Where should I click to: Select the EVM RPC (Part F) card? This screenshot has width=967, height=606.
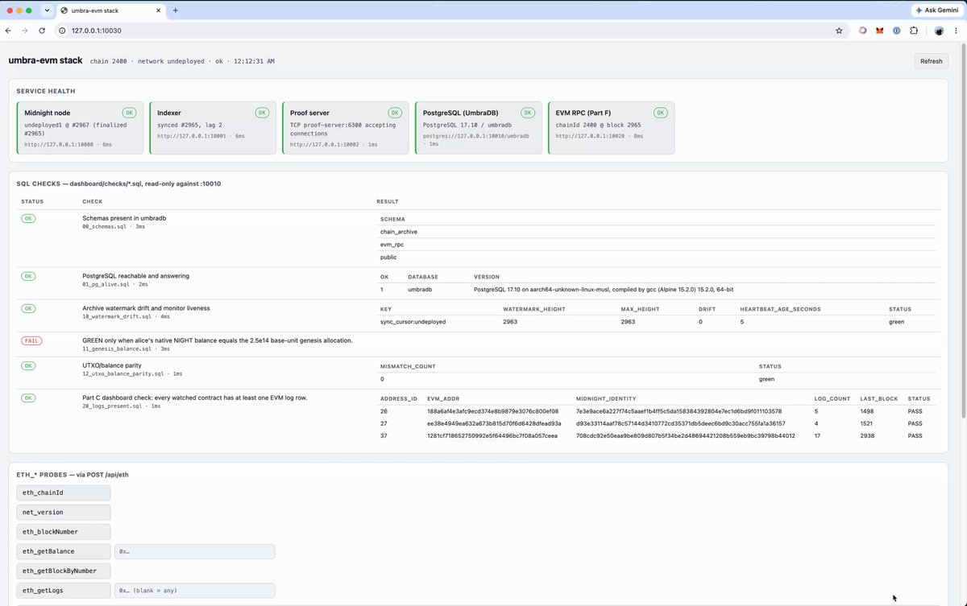(612, 128)
